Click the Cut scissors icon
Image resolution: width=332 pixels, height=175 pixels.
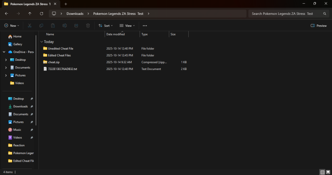(30, 26)
